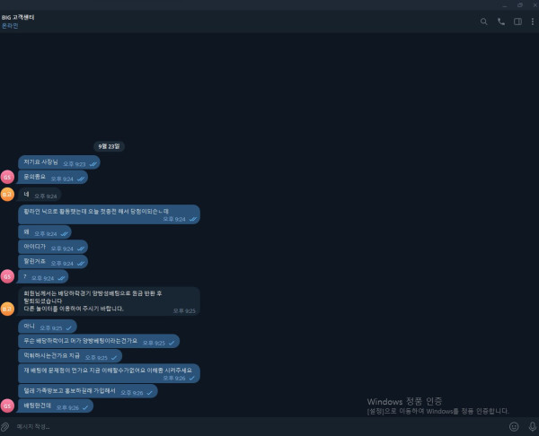Click the 9월 23일 date badge
The width and height of the screenshot is (539, 436).
point(108,145)
